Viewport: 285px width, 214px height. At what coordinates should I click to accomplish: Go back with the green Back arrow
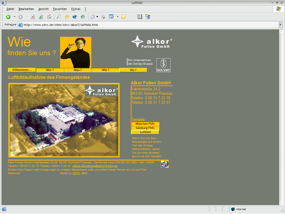coord(8,17)
